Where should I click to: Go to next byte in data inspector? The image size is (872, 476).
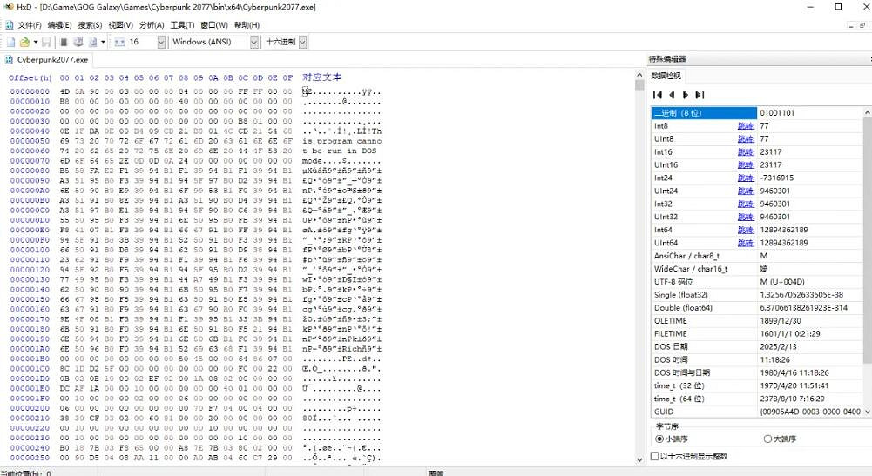(x=686, y=94)
